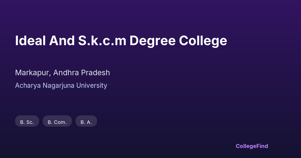Screen dimensions: 301x158
Task: Click the word "Ideal" in the title
Action: click(x=30, y=41)
